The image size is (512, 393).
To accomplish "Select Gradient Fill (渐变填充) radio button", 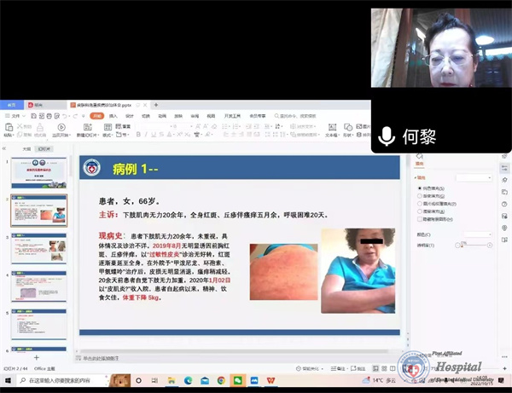I will pyautogui.click(x=420, y=196).
